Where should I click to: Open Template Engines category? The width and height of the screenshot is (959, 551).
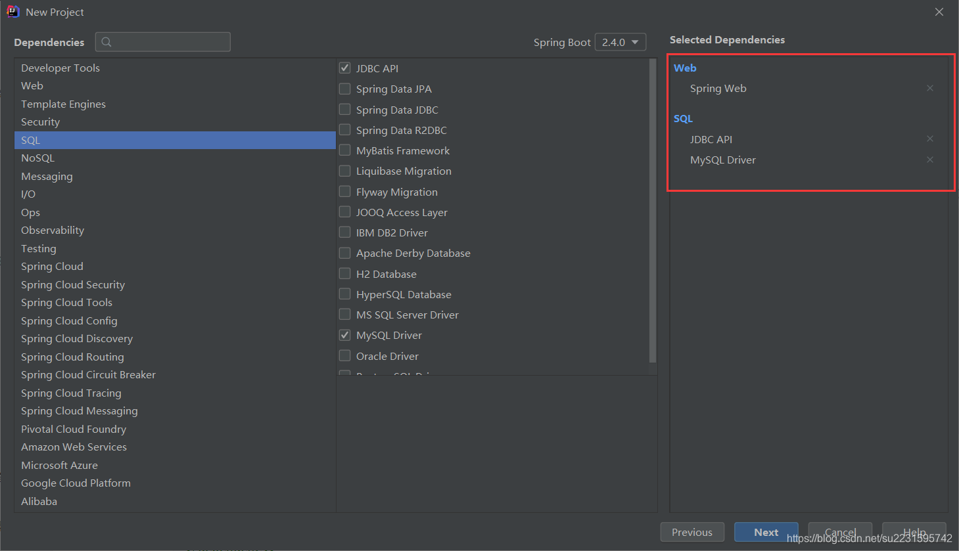pos(175,104)
